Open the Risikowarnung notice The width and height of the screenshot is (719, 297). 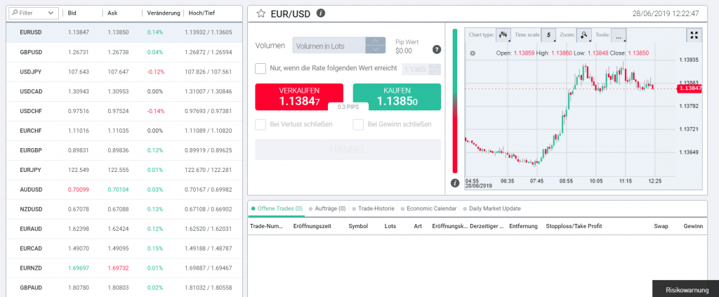click(687, 290)
